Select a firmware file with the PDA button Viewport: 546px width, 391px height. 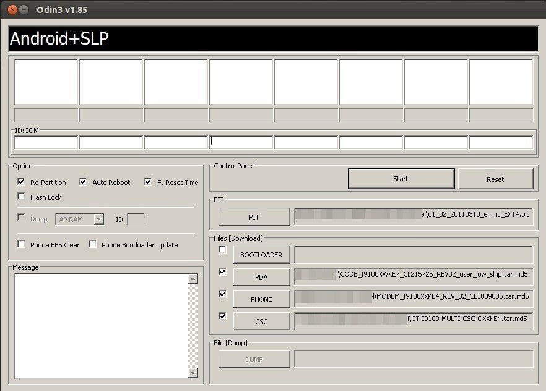coord(261,277)
